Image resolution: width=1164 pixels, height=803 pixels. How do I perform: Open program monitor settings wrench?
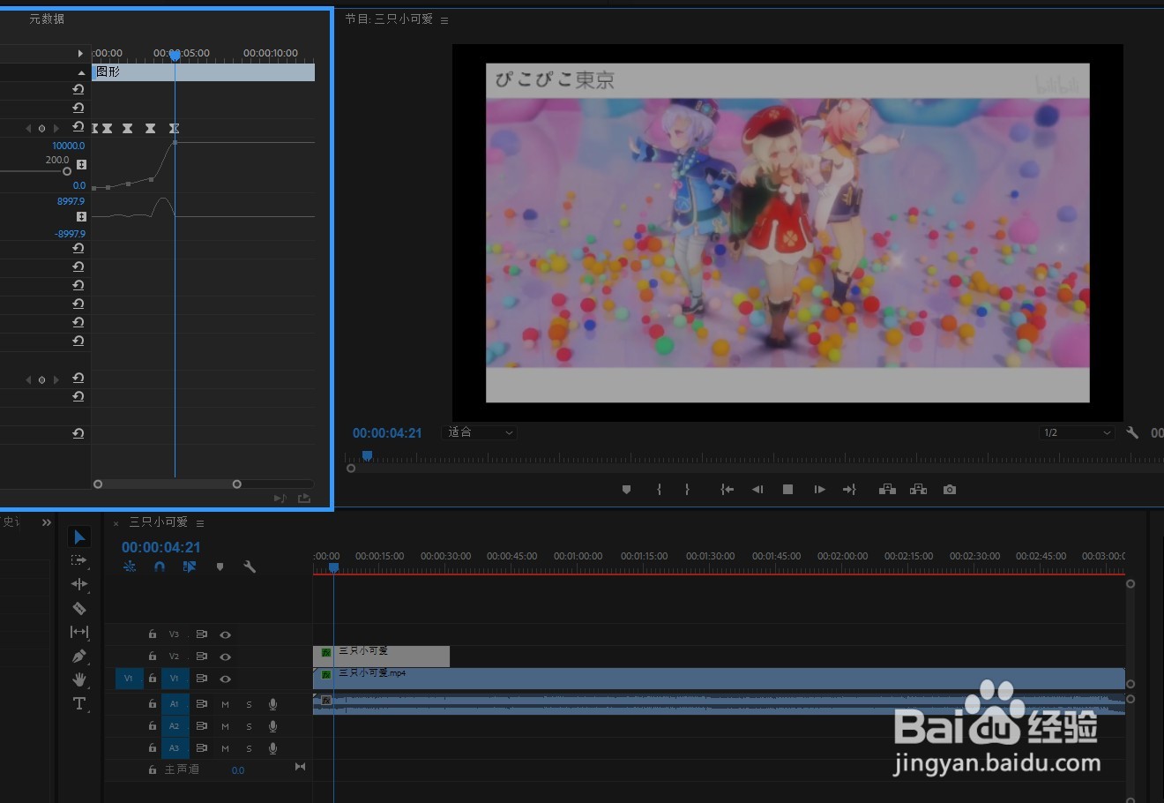pos(1132,432)
